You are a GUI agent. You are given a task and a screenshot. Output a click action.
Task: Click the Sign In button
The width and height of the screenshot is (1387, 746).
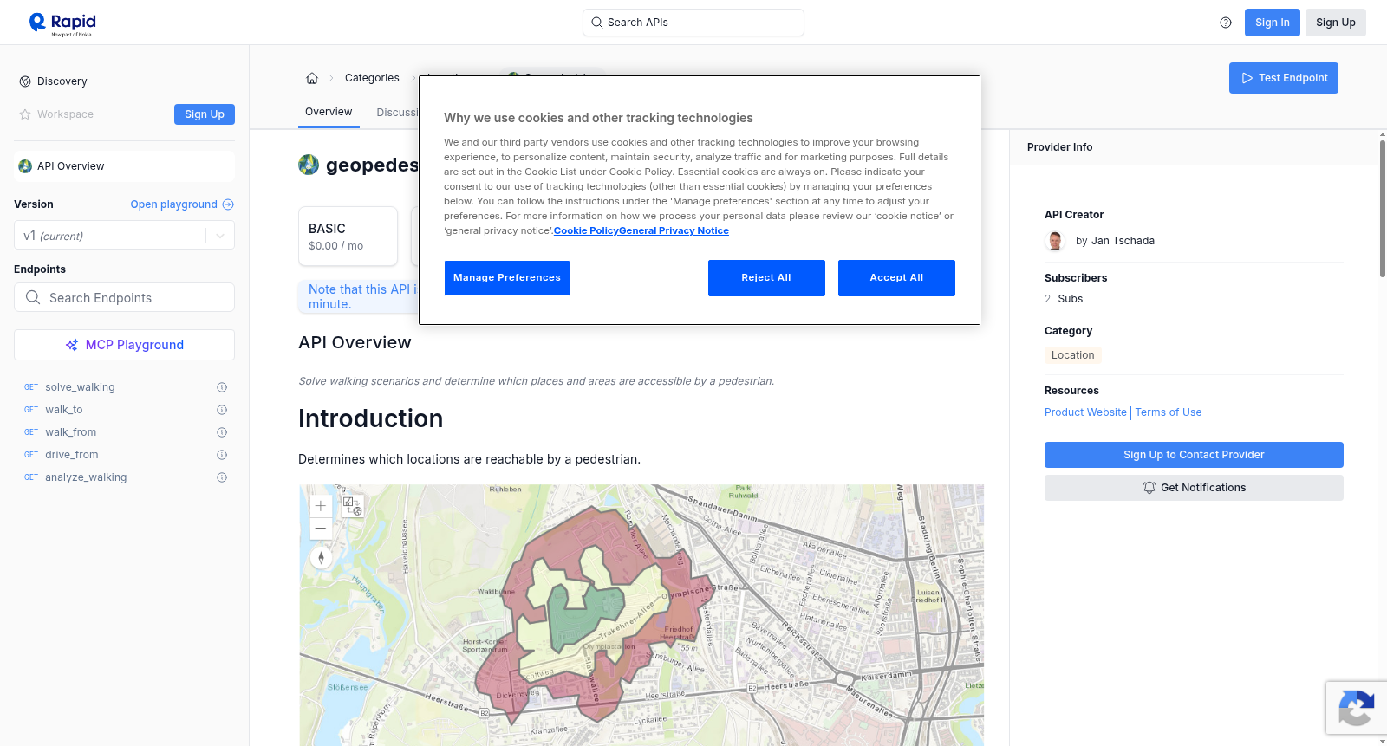(x=1273, y=23)
